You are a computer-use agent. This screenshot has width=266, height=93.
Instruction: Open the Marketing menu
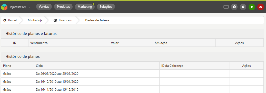pos(85,7)
